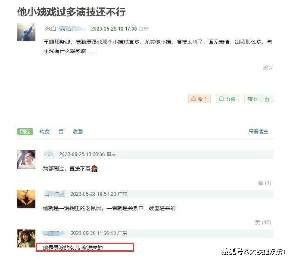This screenshot has height=259, width=291.
Task: Open the blurred poster username after 来自
Action: click(72, 29)
